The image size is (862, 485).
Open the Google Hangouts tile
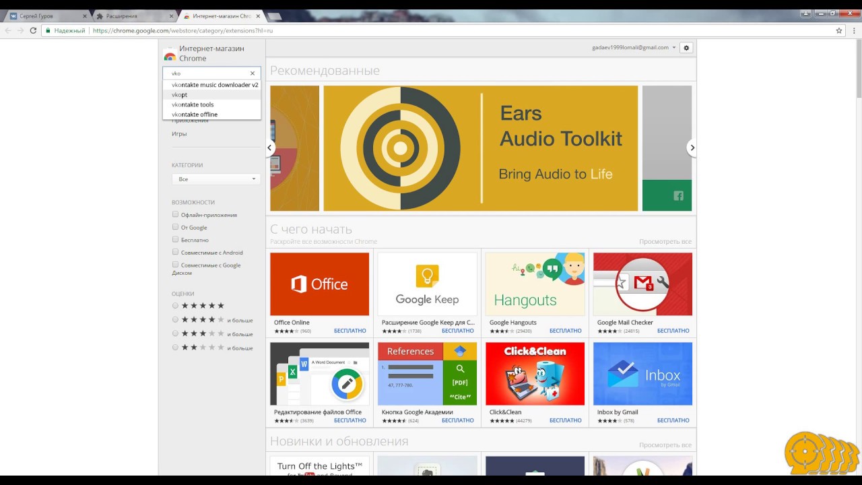(535, 293)
